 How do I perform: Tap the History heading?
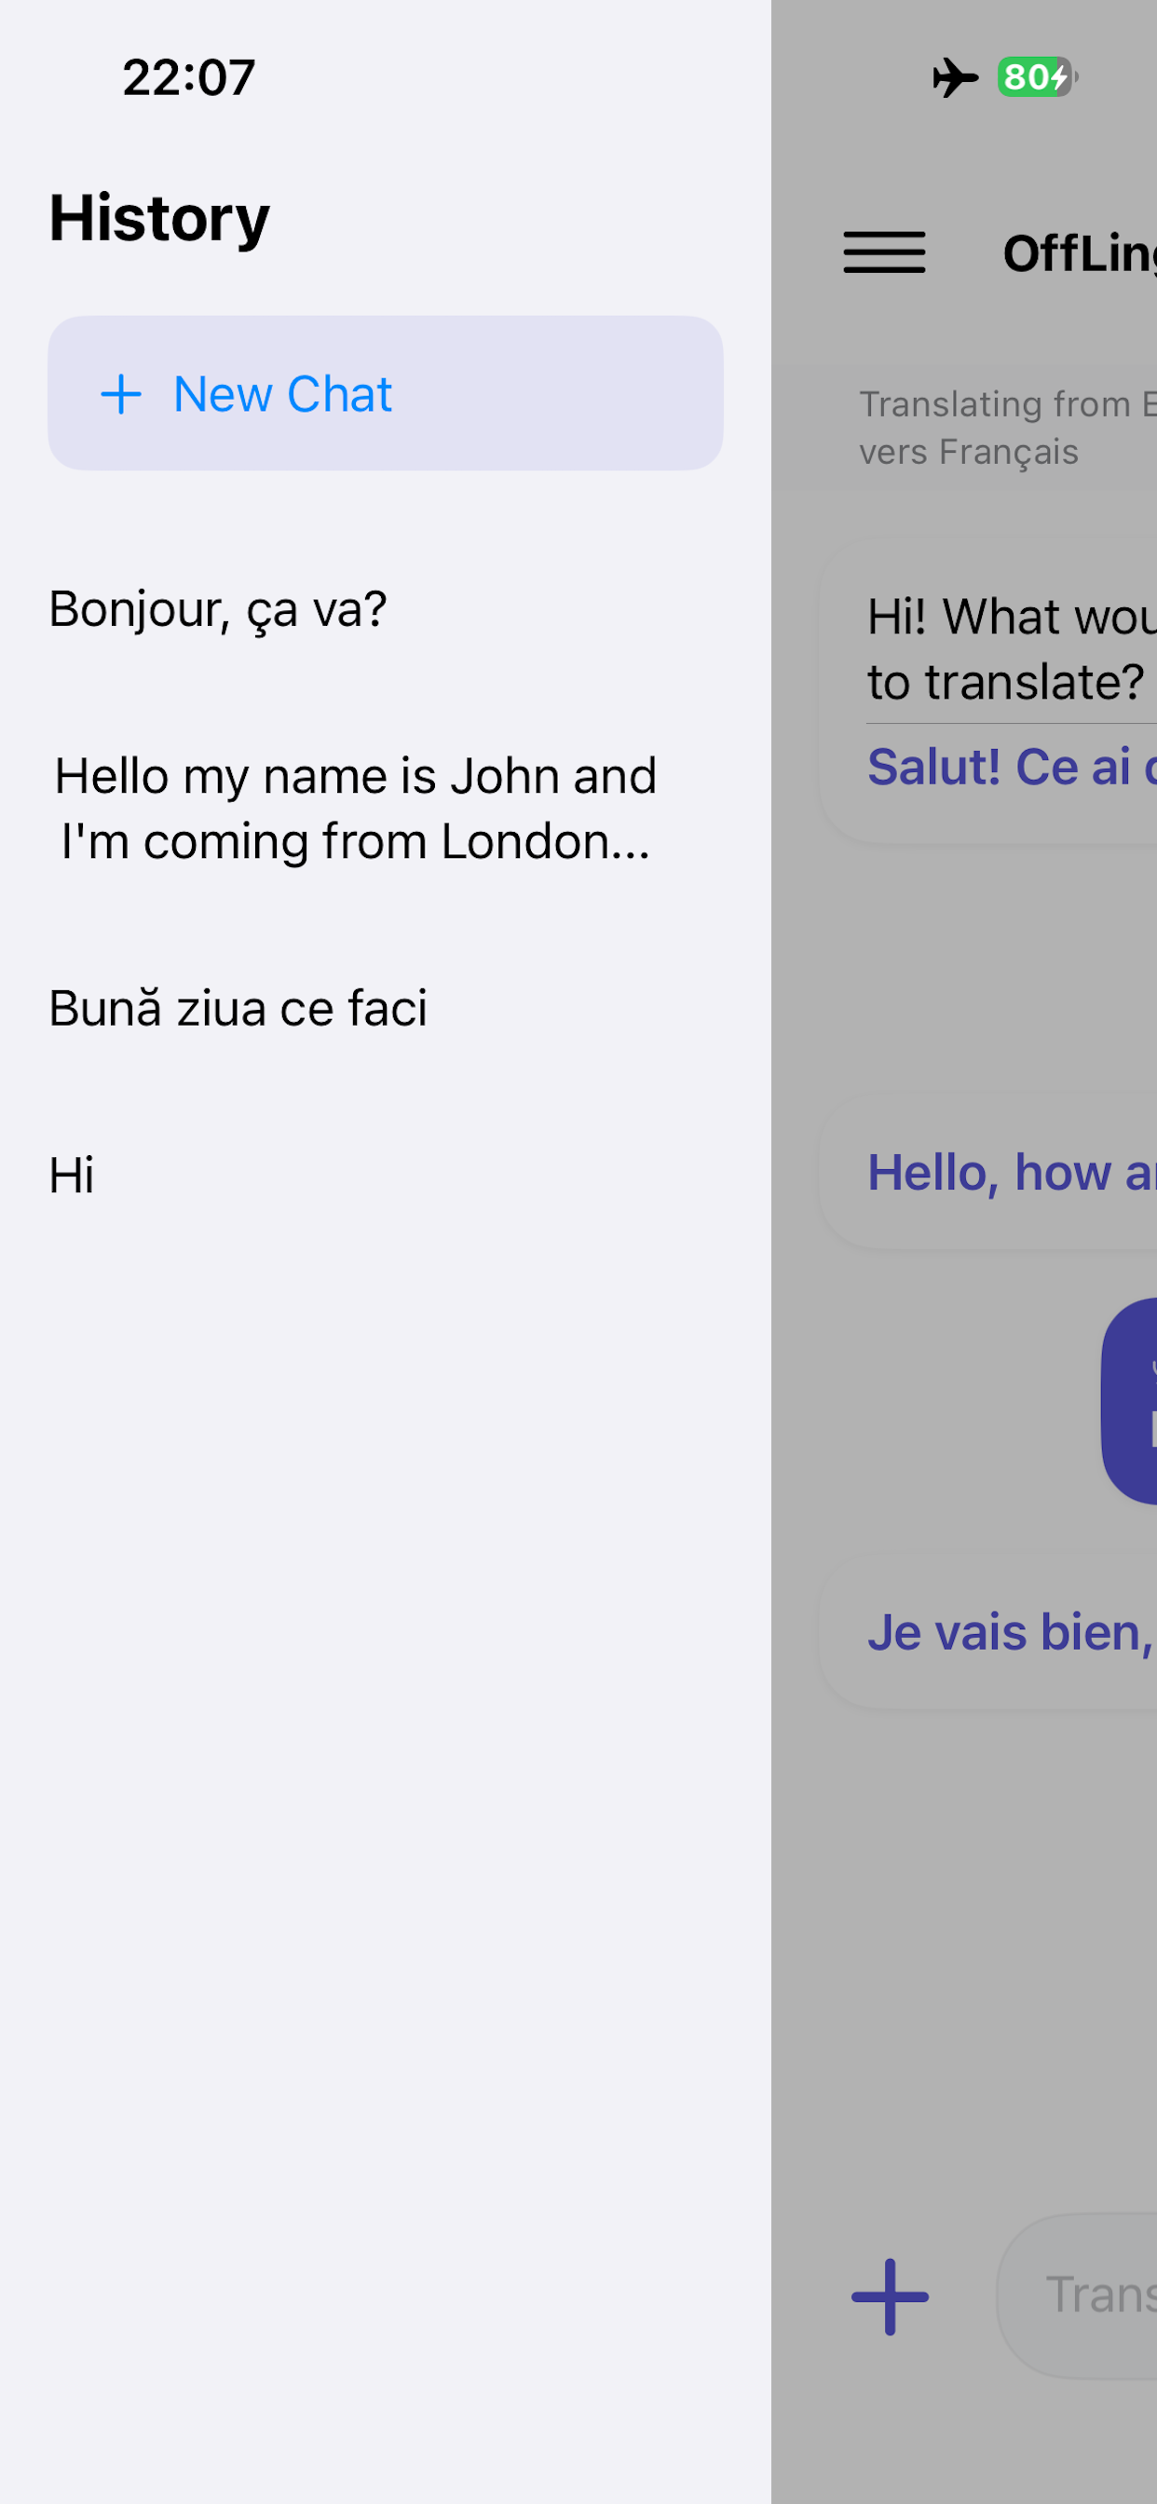click(x=159, y=218)
